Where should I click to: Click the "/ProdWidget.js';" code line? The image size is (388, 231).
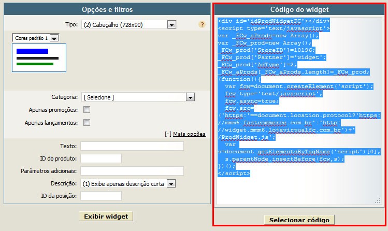[x=247, y=137]
